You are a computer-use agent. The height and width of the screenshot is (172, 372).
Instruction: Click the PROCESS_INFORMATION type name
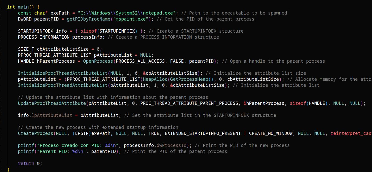point(44,37)
